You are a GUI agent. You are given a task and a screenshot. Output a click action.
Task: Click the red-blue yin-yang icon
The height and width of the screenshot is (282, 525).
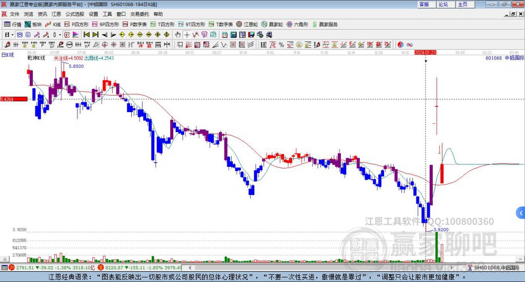(x=400, y=45)
